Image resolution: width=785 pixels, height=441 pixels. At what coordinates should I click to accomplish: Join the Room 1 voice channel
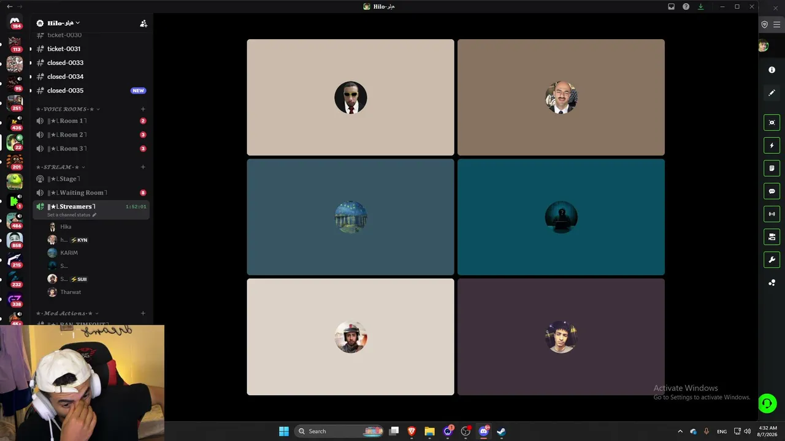pyautogui.click(x=91, y=121)
